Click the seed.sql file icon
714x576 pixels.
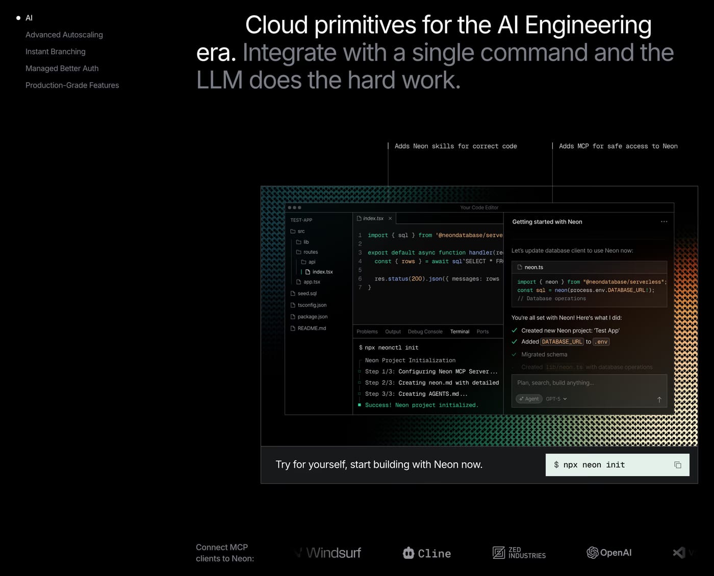pyautogui.click(x=293, y=293)
